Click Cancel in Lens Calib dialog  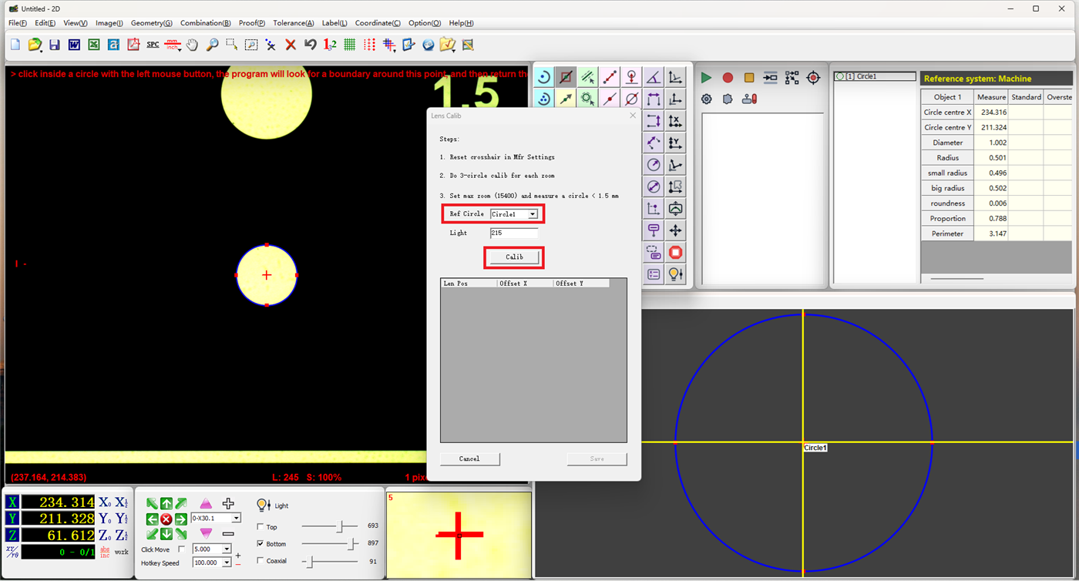click(469, 458)
